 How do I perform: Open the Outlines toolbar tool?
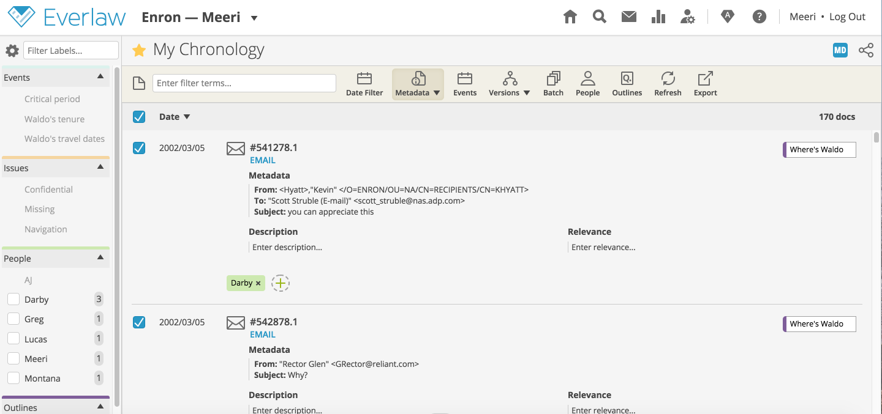coord(627,84)
